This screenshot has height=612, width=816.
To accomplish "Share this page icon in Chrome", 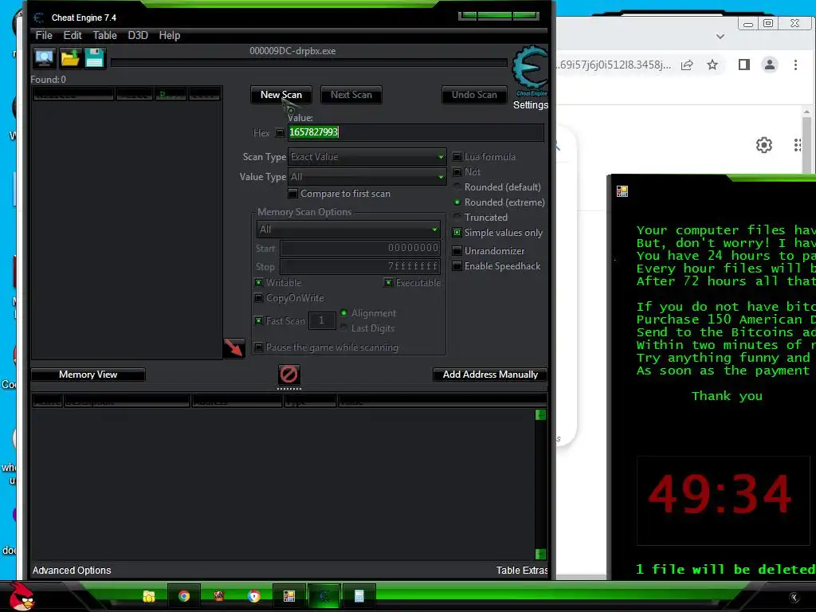I will click(687, 65).
